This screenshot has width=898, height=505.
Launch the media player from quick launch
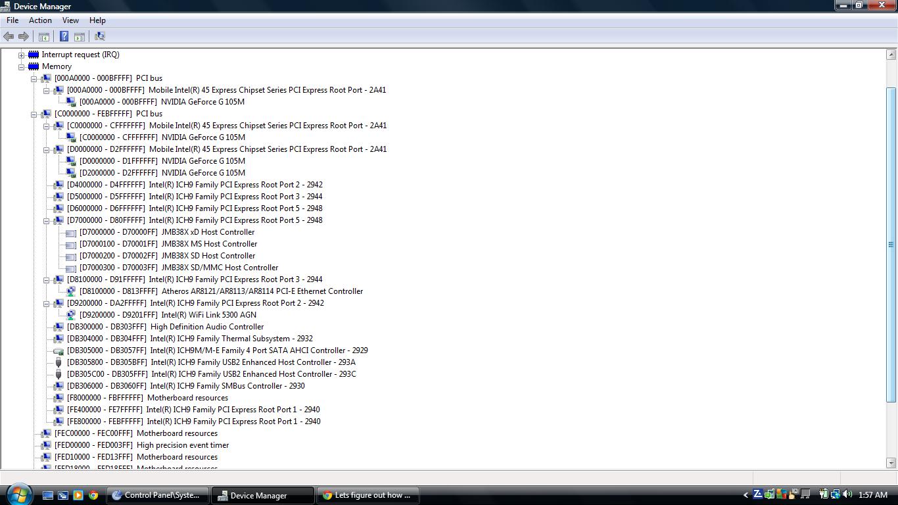click(78, 495)
